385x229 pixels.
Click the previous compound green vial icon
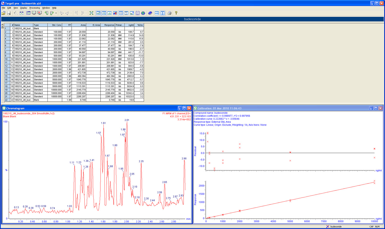[x=46, y=13]
